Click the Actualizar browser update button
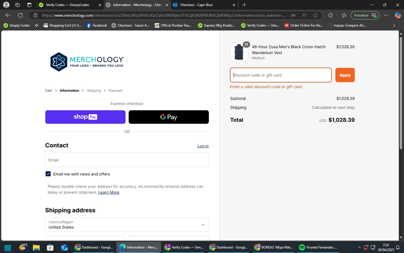 click(365, 15)
